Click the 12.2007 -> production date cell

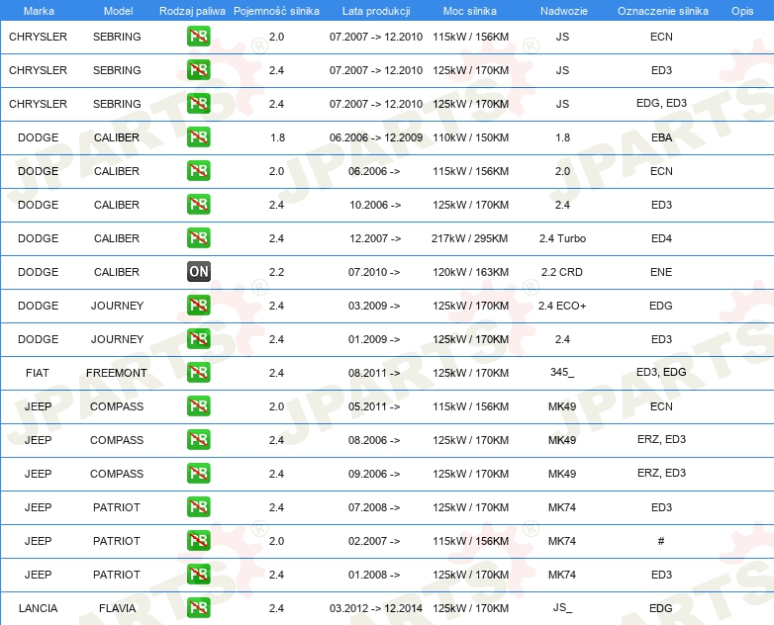(375, 238)
